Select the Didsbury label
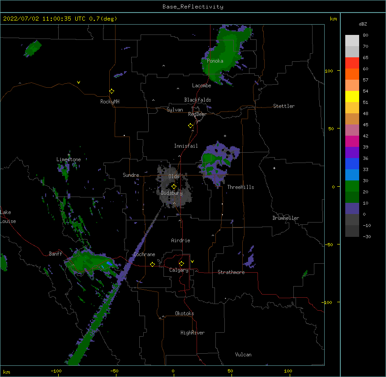This screenshot has height=377, width=386. pyautogui.click(x=172, y=193)
